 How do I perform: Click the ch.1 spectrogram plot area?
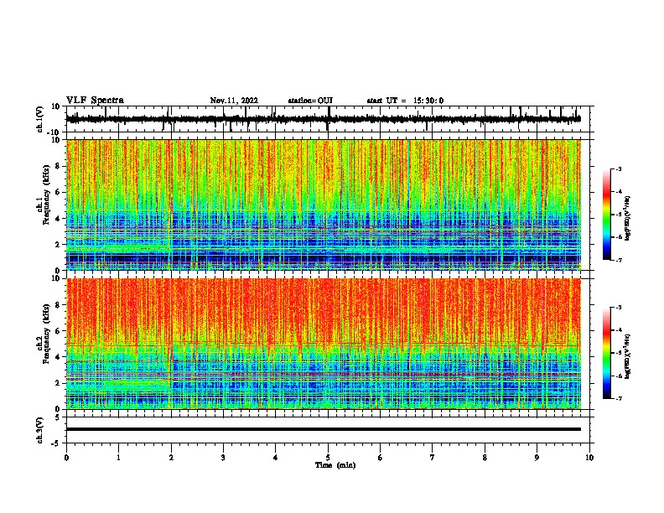click(324, 205)
